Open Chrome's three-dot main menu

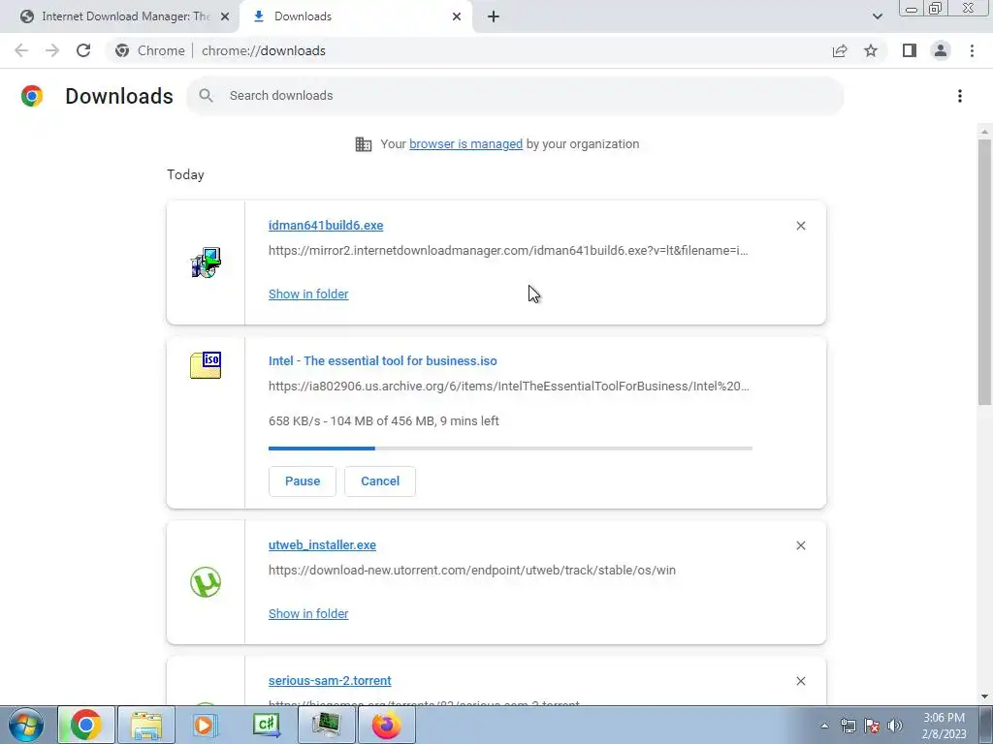tap(972, 50)
